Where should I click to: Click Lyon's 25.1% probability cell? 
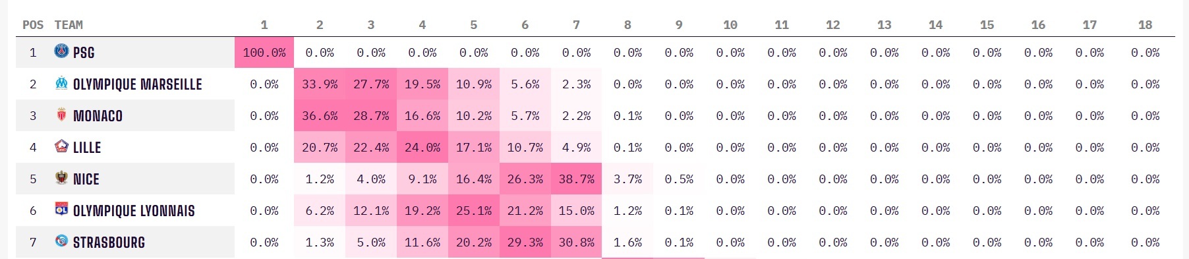click(474, 210)
